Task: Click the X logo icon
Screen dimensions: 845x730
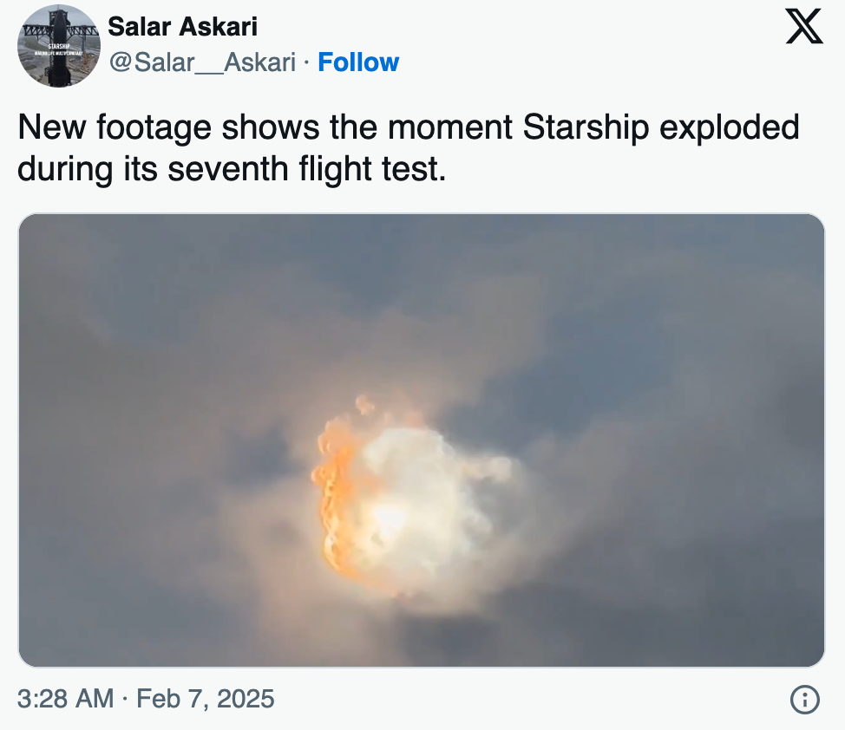Action: click(x=804, y=26)
